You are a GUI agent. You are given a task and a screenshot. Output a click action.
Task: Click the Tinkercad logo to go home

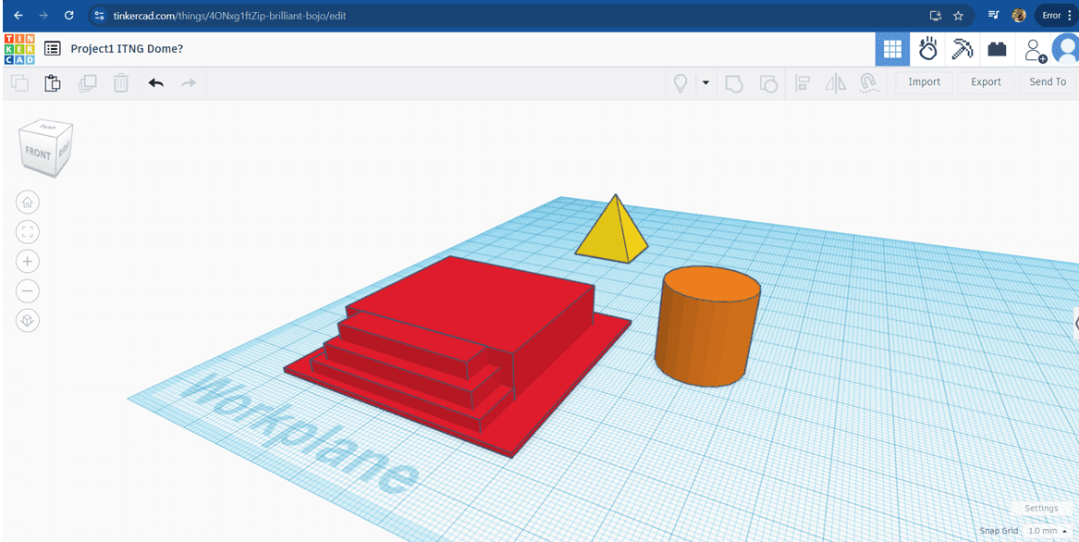[19, 49]
